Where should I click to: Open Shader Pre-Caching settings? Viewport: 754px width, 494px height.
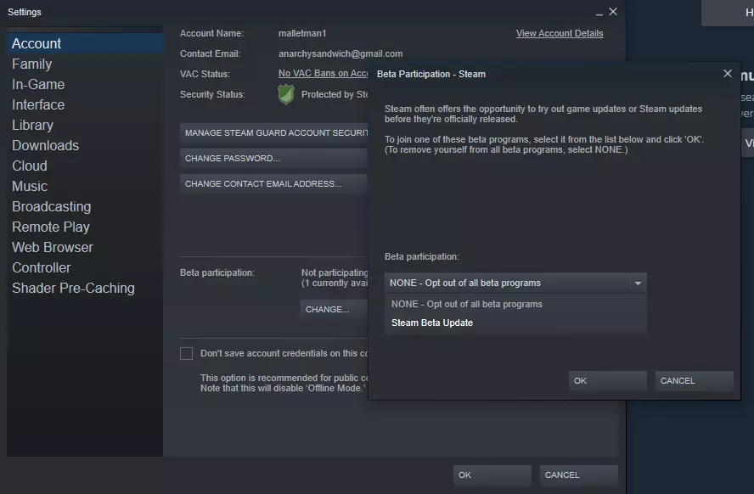coord(85,288)
